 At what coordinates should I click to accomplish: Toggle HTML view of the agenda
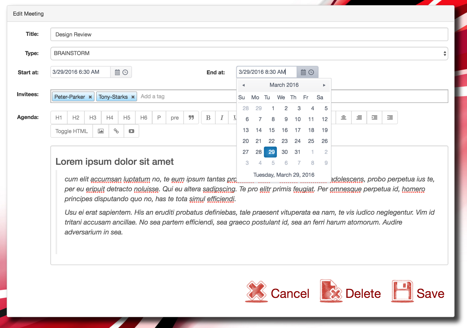(72, 131)
